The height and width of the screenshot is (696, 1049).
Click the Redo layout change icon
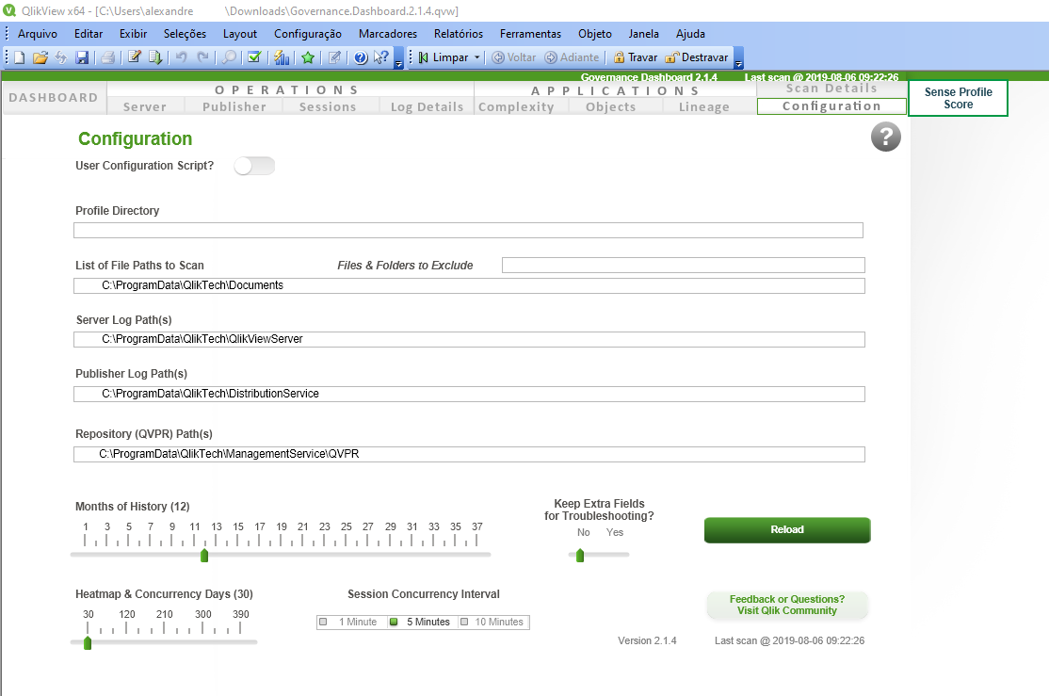[202, 57]
